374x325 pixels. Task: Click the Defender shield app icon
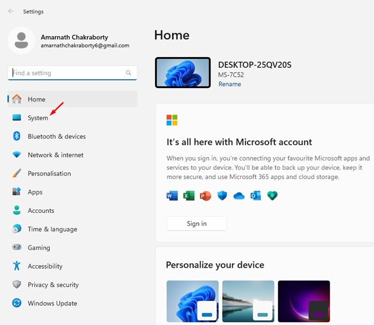coord(222,196)
